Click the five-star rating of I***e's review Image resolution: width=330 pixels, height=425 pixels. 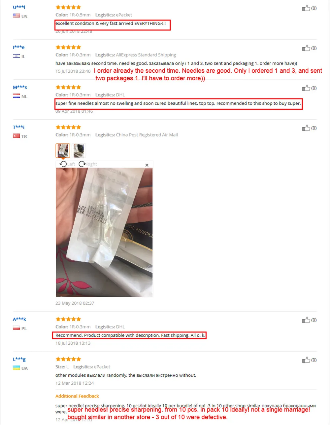tap(68, 47)
